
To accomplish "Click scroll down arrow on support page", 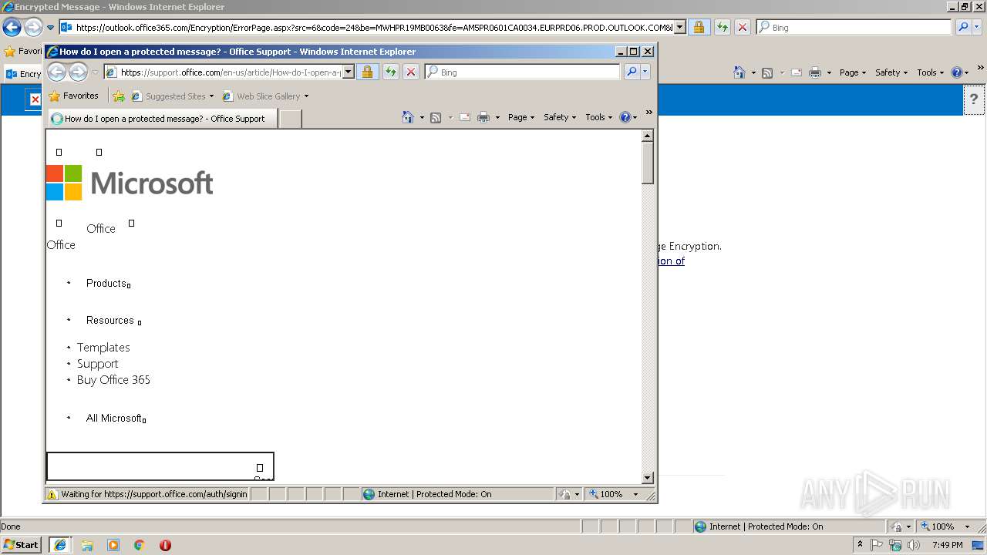I will [648, 478].
